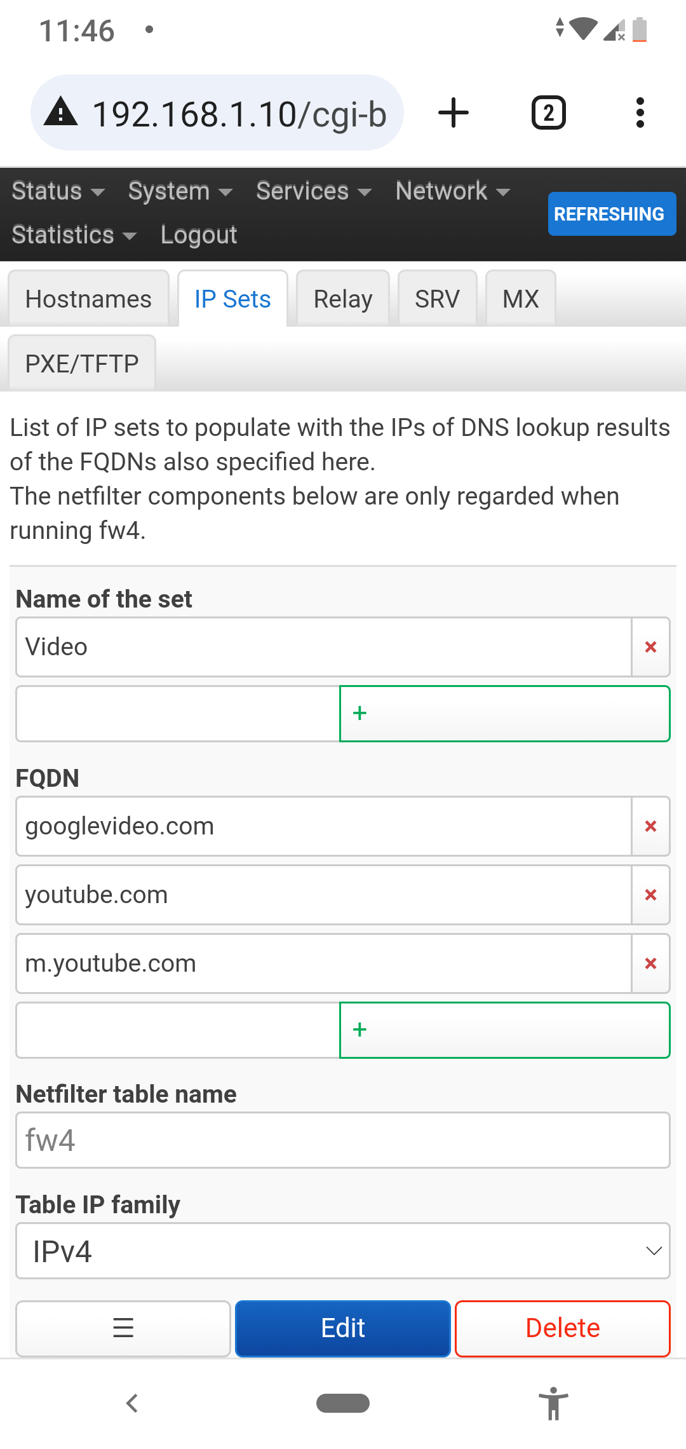Click the Logout link
This screenshot has height=1449, width=686.
click(199, 235)
